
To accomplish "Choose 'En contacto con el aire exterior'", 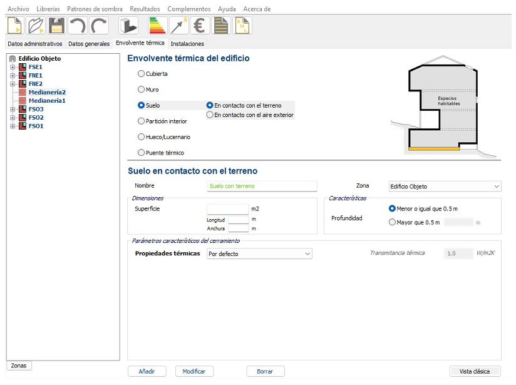I will (210, 115).
